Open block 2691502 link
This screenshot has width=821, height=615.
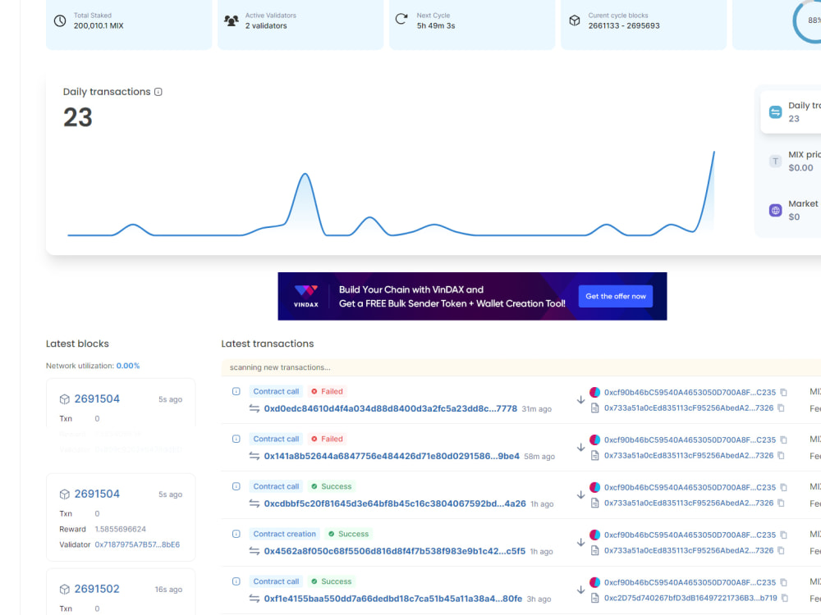click(x=97, y=589)
